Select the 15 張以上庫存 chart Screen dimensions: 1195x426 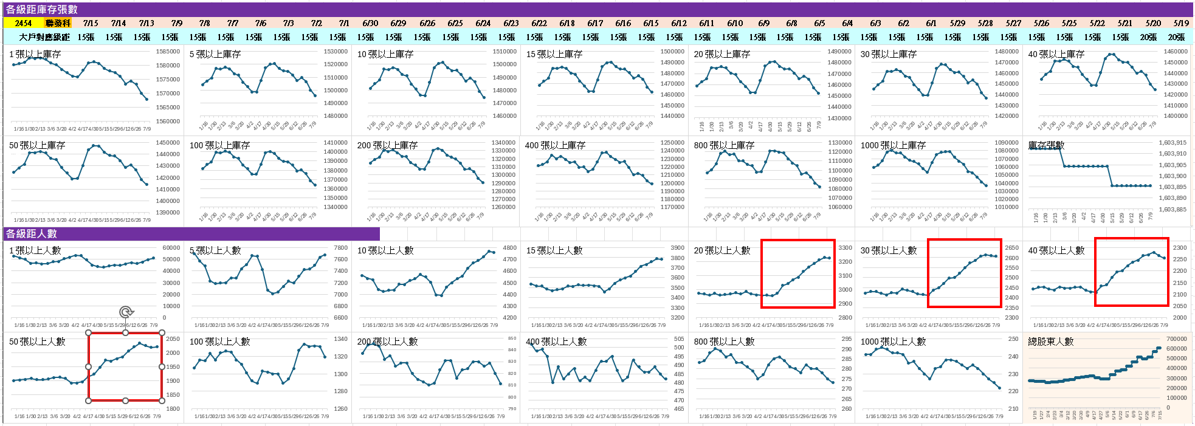[x=605, y=89]
